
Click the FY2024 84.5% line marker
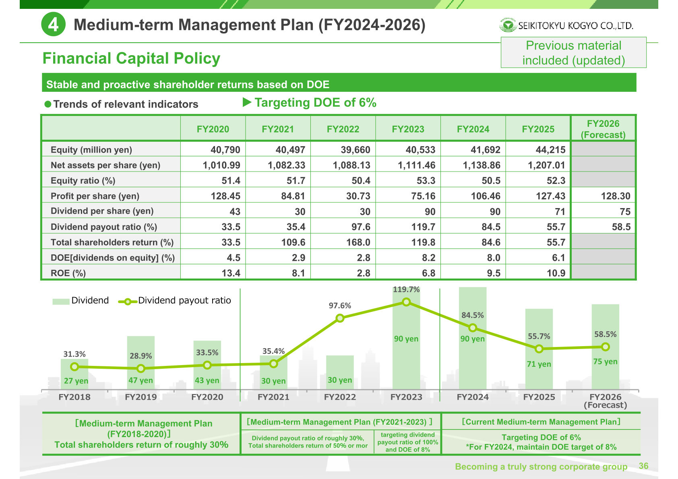pyautogui.click(x=473, y=328)
